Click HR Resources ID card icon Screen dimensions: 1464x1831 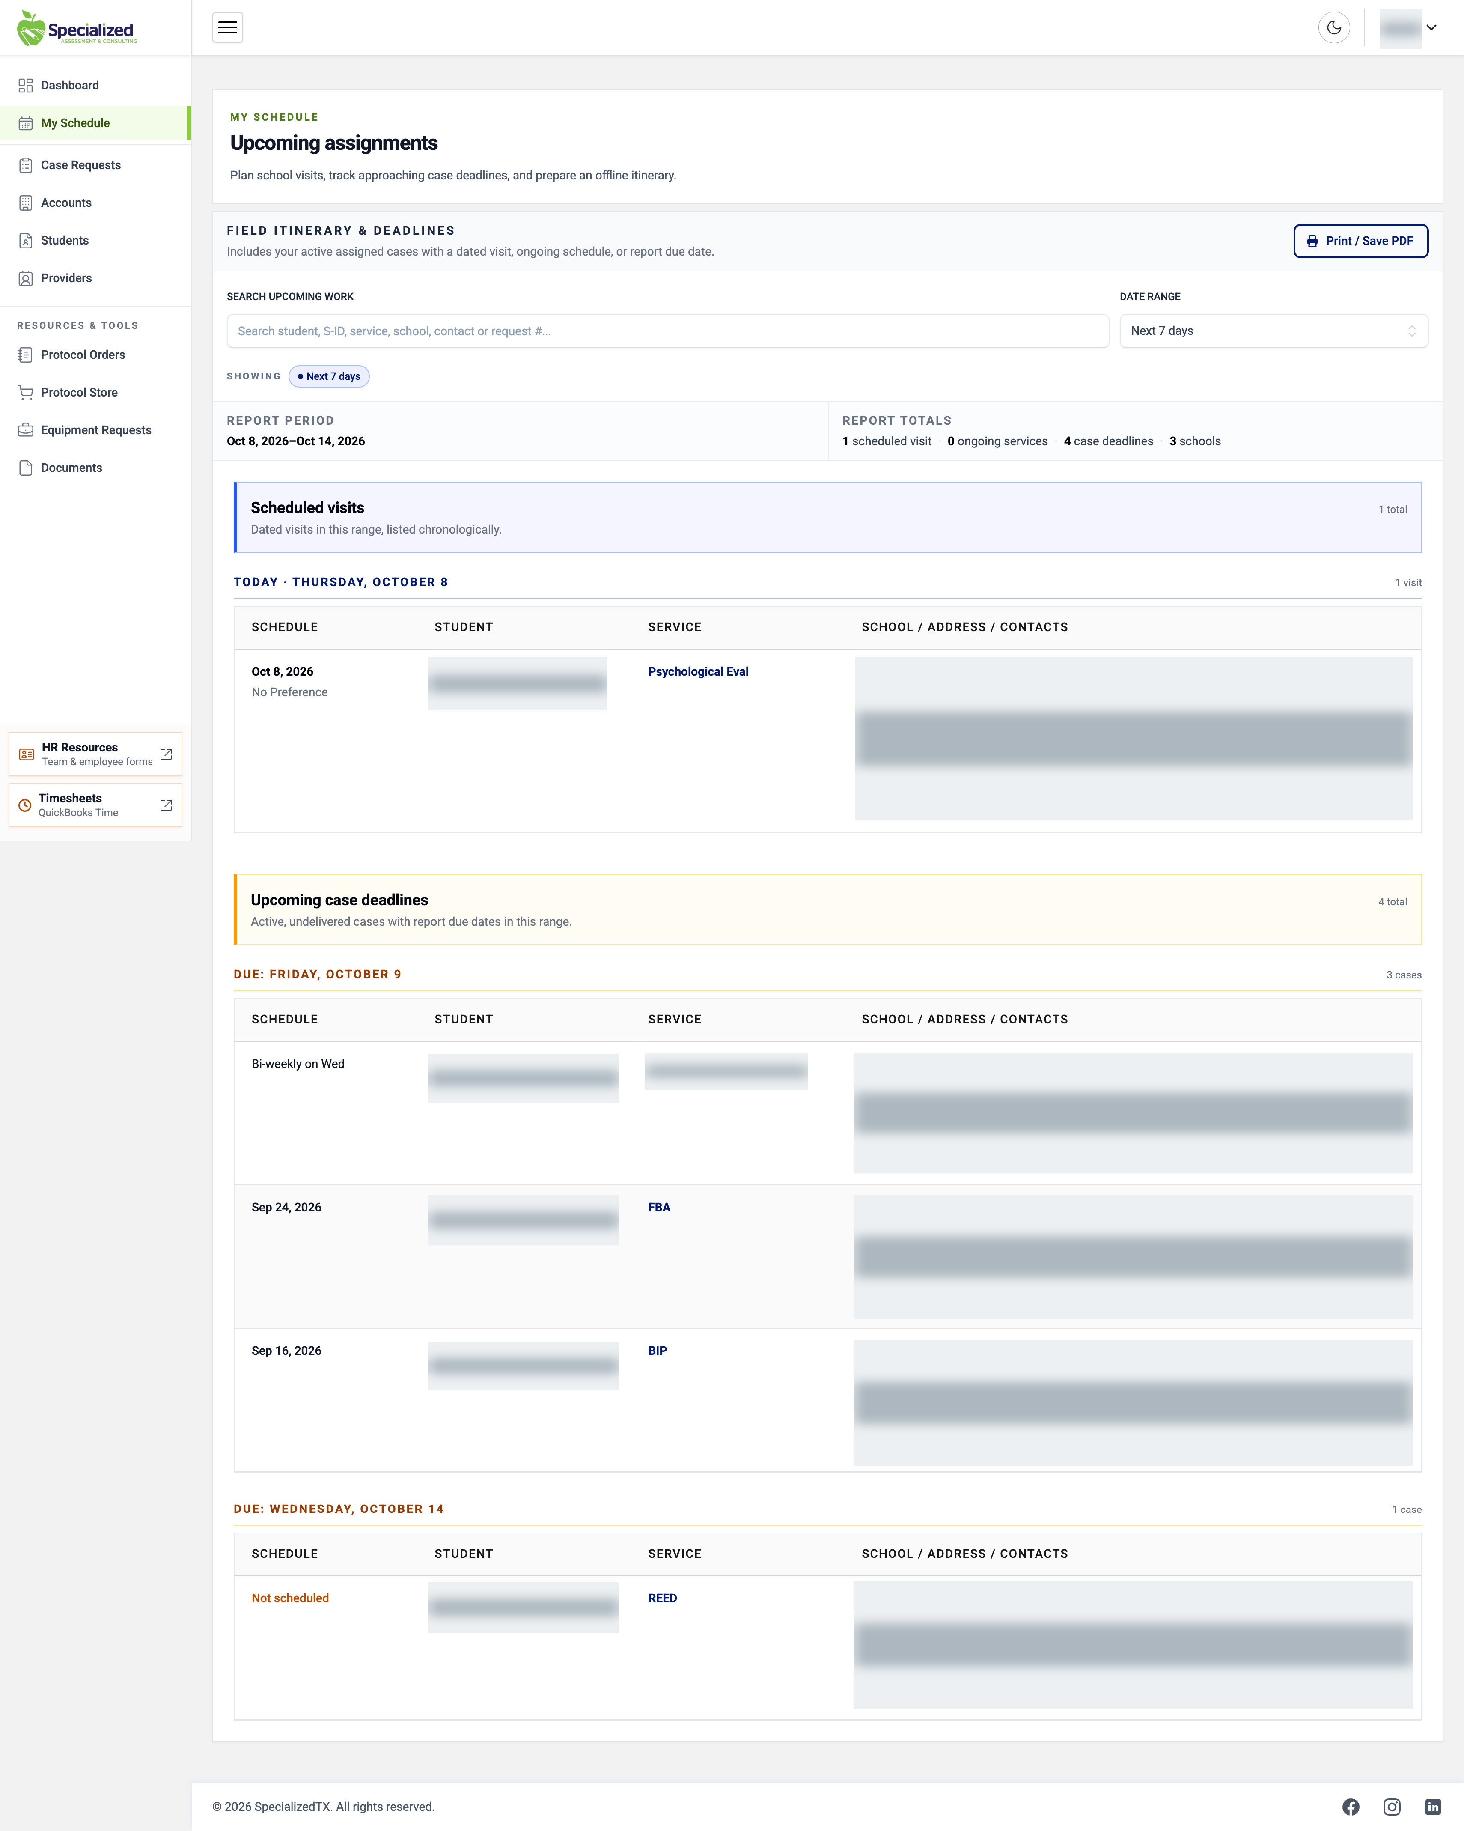[x=26, y=754]
